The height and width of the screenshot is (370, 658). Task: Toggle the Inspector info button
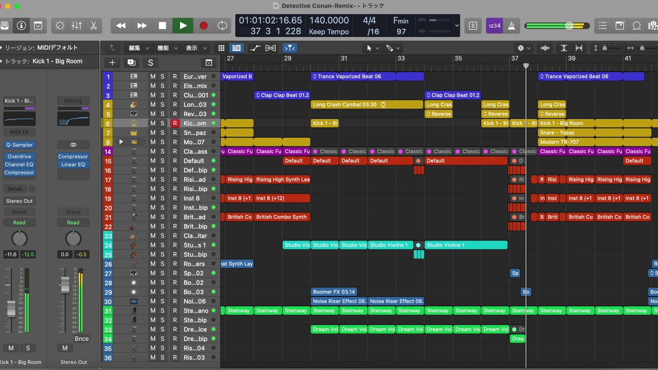21,26
